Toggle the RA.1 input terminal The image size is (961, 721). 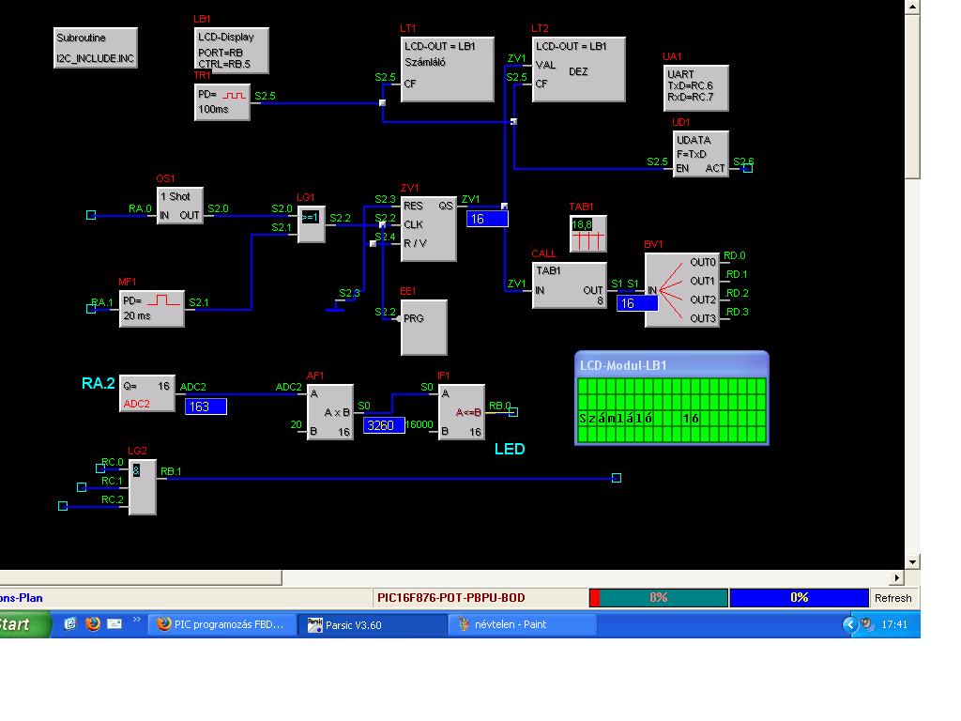click(x=91, y=309)
